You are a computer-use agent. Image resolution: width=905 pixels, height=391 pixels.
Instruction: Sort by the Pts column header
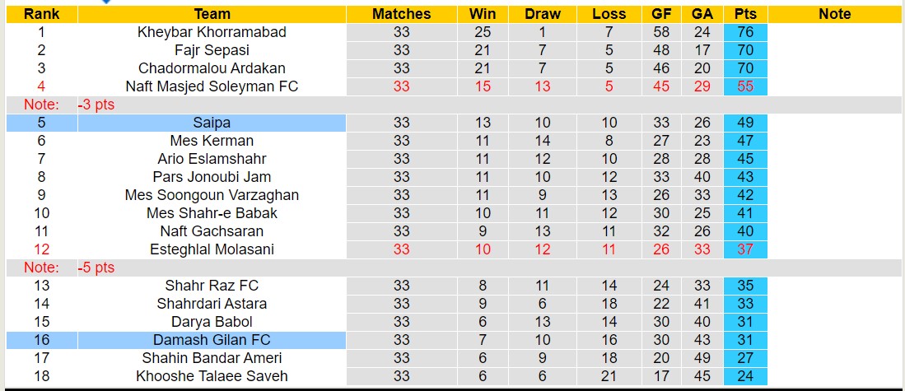point(745,14)
